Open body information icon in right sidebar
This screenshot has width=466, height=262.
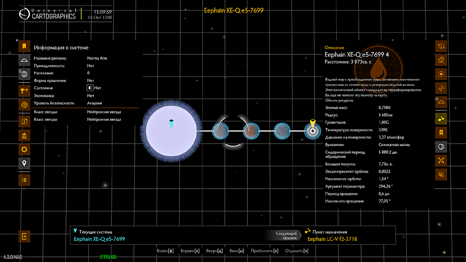441,46
